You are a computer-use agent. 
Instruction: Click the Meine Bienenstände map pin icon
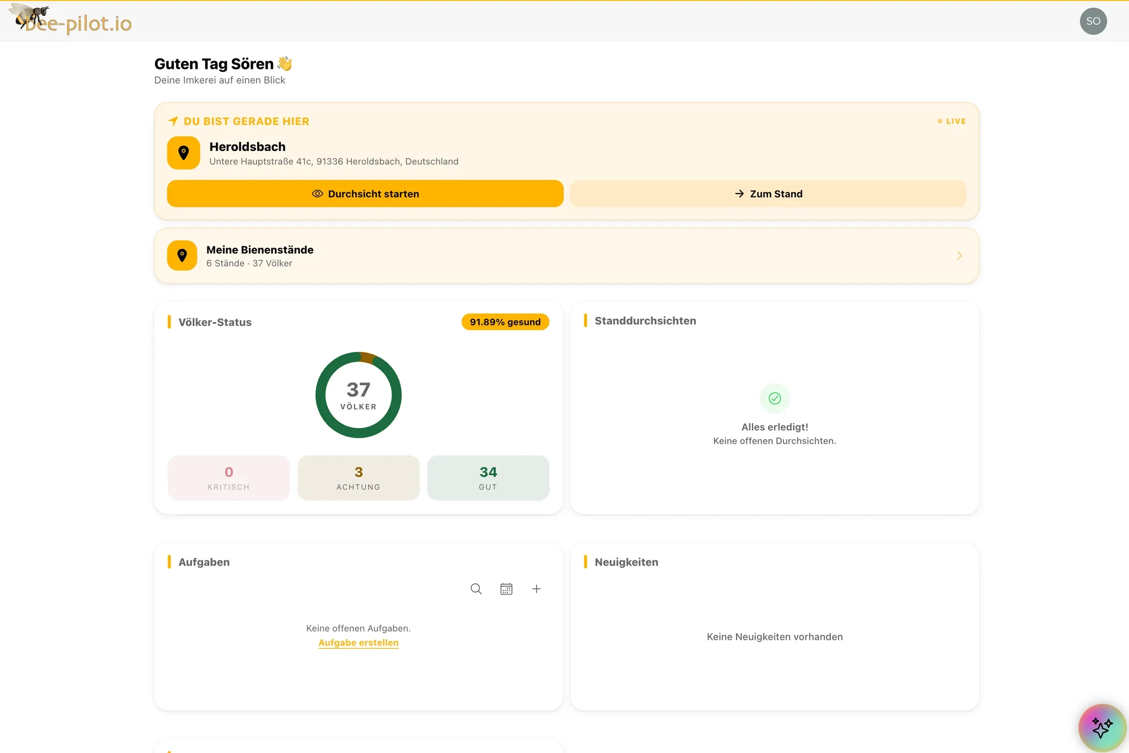coord(182,255)
